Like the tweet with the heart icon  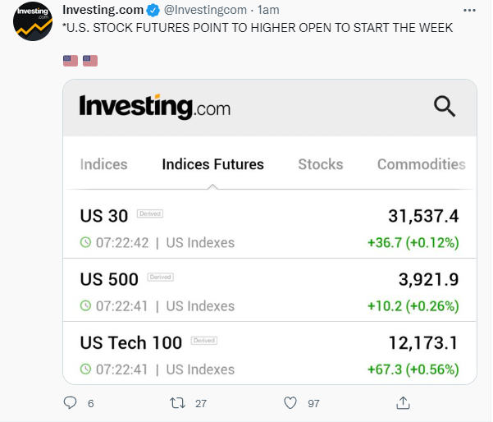pos(290,403)
